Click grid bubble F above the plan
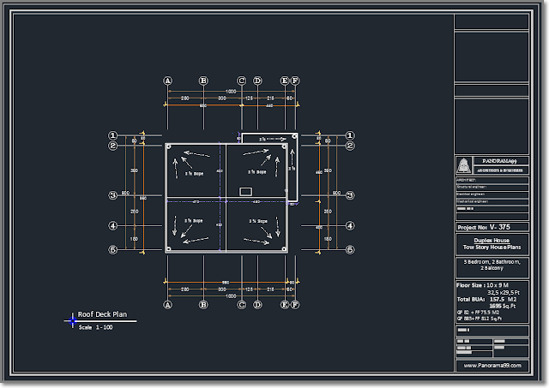549x388 pixels. tap(295, 81)
